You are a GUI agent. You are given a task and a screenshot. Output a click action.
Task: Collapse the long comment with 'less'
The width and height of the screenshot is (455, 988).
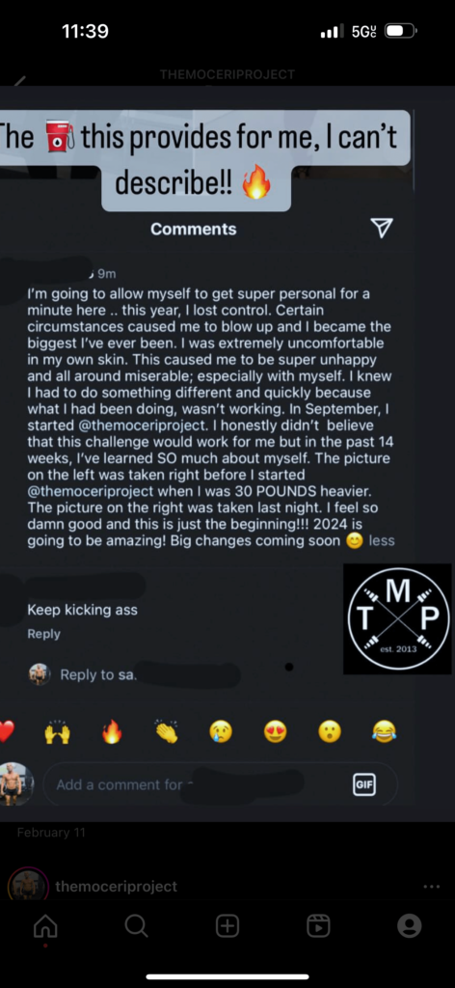pyautogui.click(x=382, y=540)
